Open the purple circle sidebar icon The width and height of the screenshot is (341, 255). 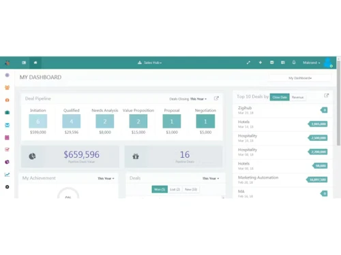[8, 75]
